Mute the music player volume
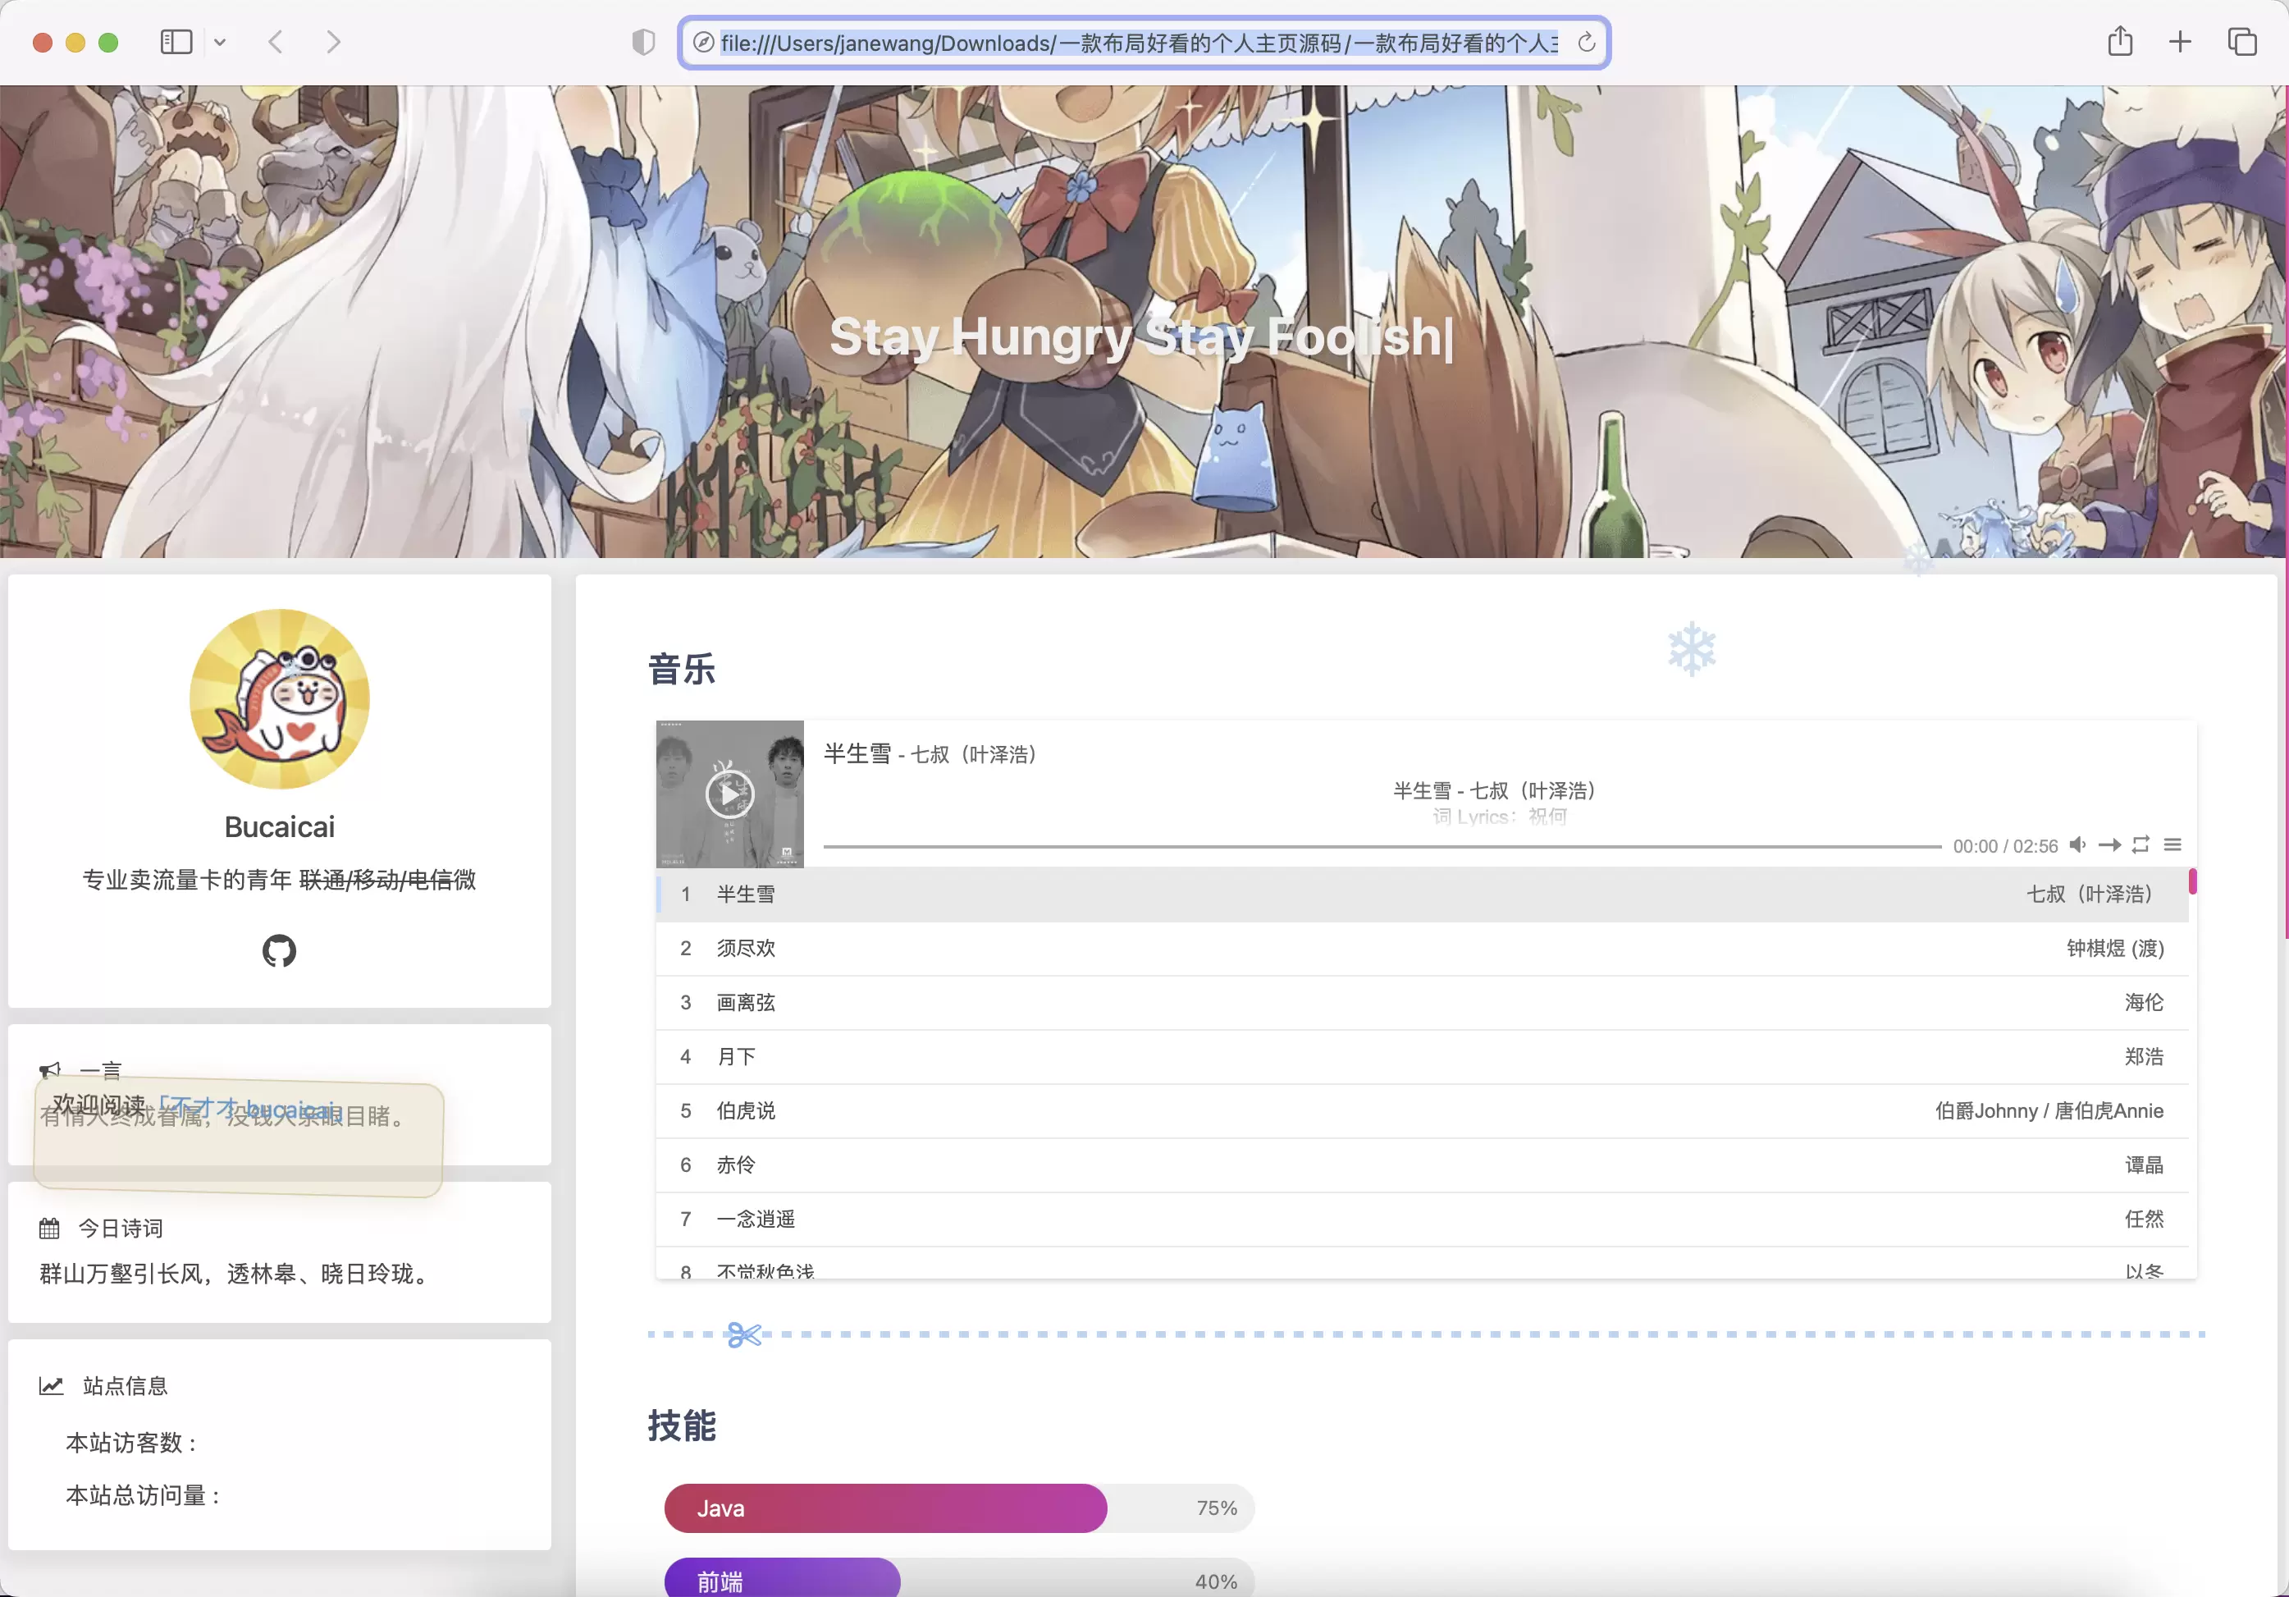The width and height of the screenshot is (2289, 1597). (2077, 845)
